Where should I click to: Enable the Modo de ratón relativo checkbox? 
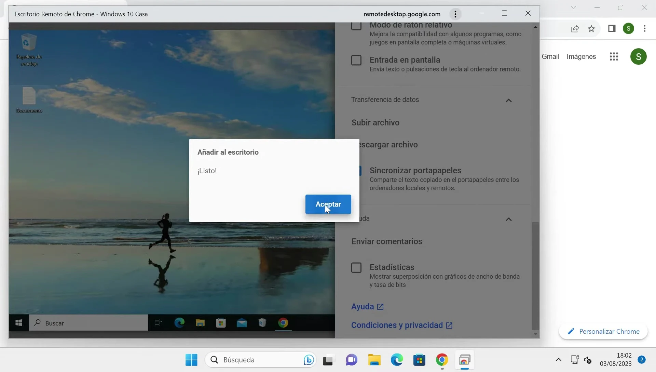click(x=356, y=26)
